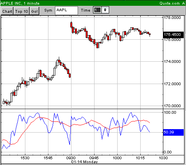
Task: Open the Top 10 list
Action: click(22, 11)
